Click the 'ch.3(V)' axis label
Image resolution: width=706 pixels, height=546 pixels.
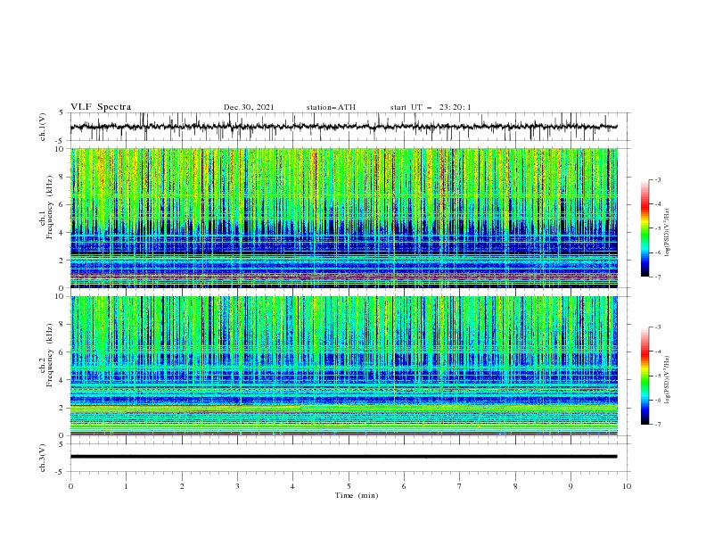pyautogui.click(x=43, y=458)
